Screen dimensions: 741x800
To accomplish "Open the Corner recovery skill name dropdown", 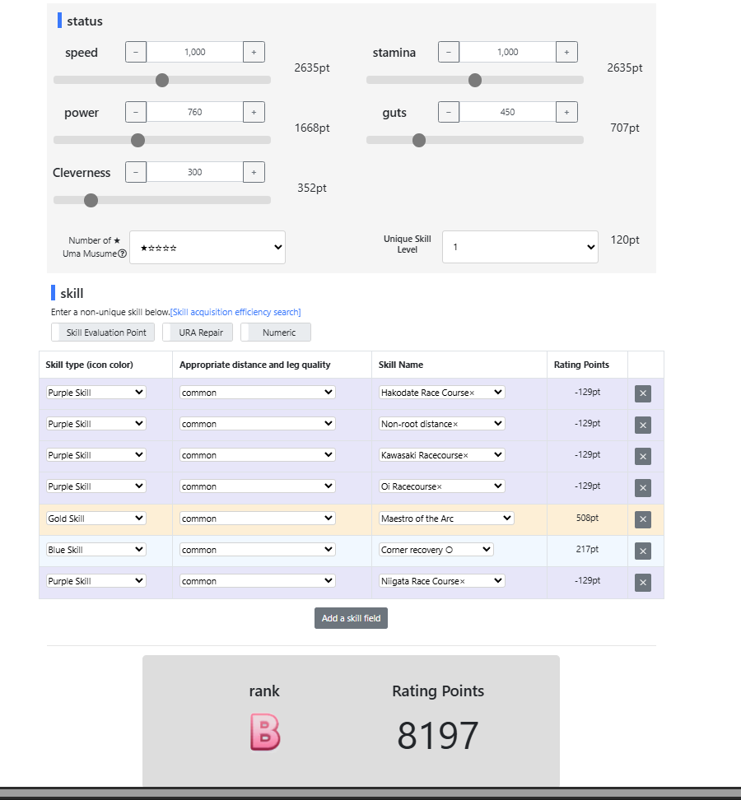I will tap(436, 550).
